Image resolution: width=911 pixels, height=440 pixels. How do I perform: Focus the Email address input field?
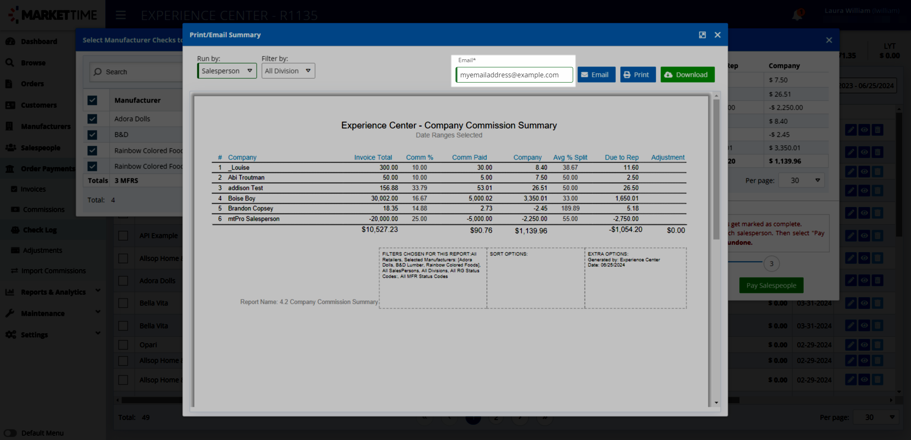(514, 75)
